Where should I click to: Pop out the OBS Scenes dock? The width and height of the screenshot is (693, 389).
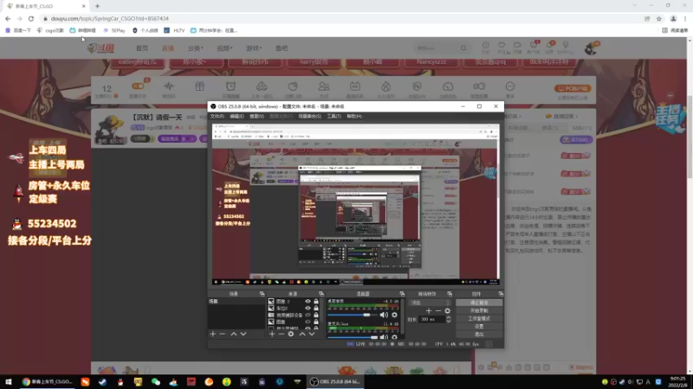pos(262,294)
